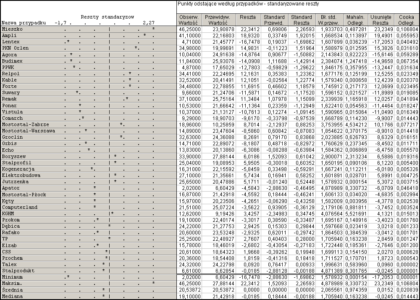Select the Forte case name
The image size is (420, 300).
[x=9, y=86]
